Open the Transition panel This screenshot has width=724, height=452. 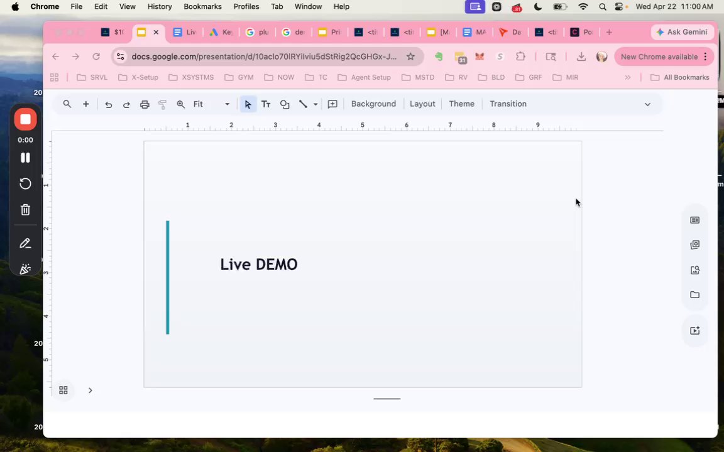[508, 104]
